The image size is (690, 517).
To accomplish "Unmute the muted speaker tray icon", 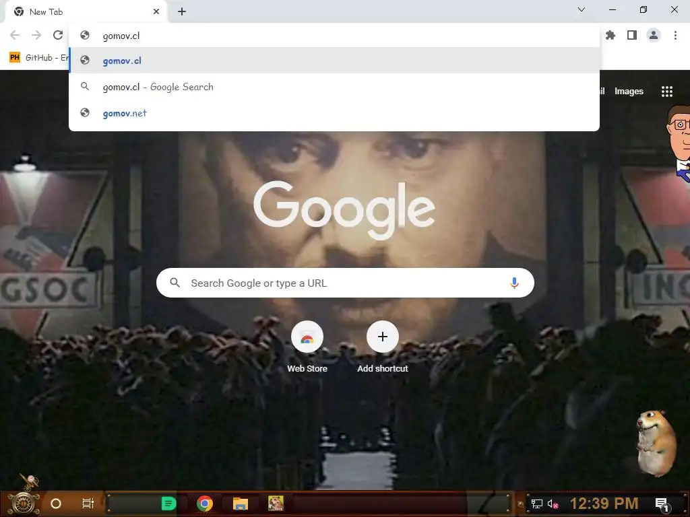I will click(x=553, y=504).
